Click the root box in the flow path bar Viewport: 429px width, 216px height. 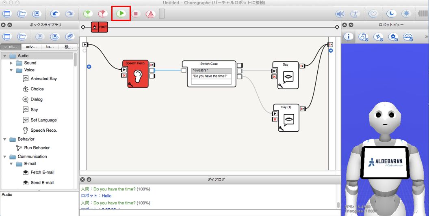100,27
